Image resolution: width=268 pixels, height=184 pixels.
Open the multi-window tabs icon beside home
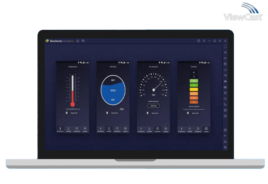click(x=83, y=41)
